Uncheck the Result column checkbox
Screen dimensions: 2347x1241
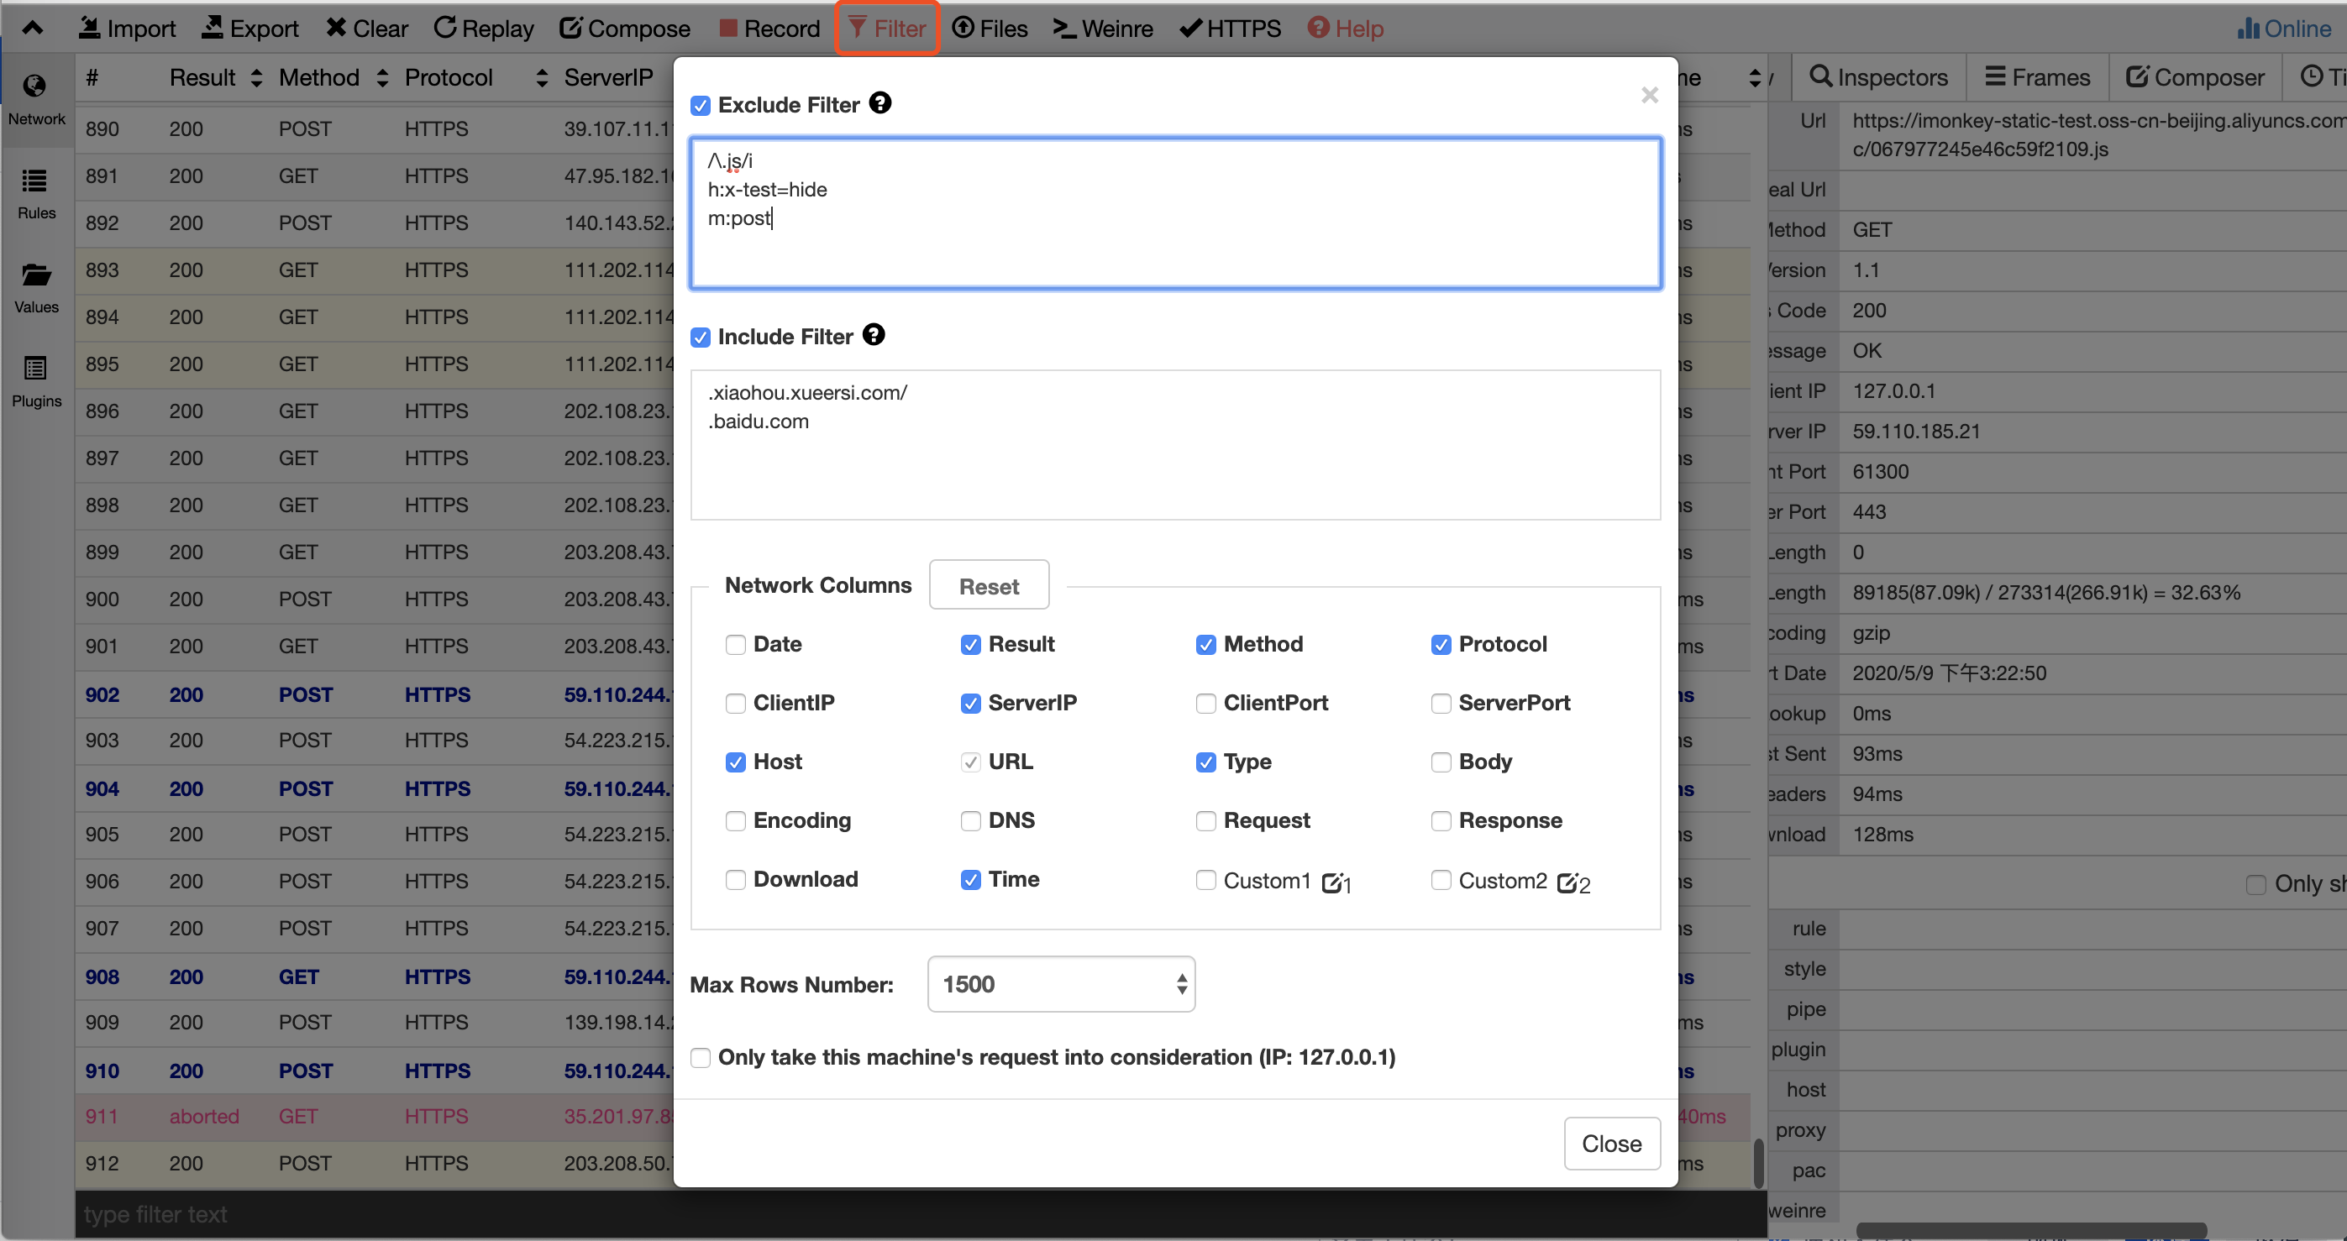[x=970, y=645]
